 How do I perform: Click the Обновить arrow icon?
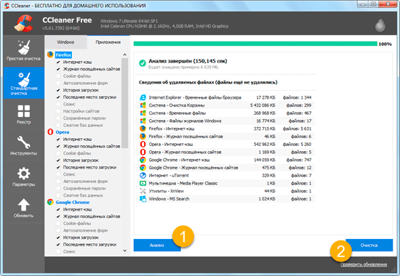[24, 205]
